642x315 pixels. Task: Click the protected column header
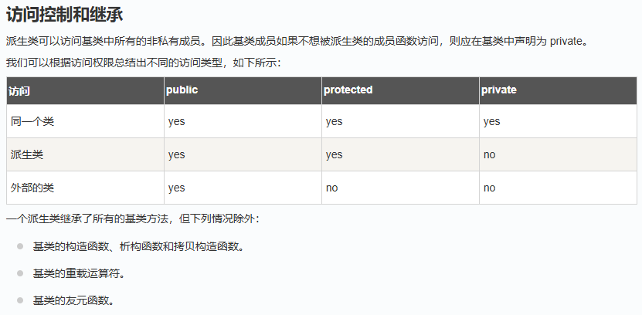(x=348, y=90)
